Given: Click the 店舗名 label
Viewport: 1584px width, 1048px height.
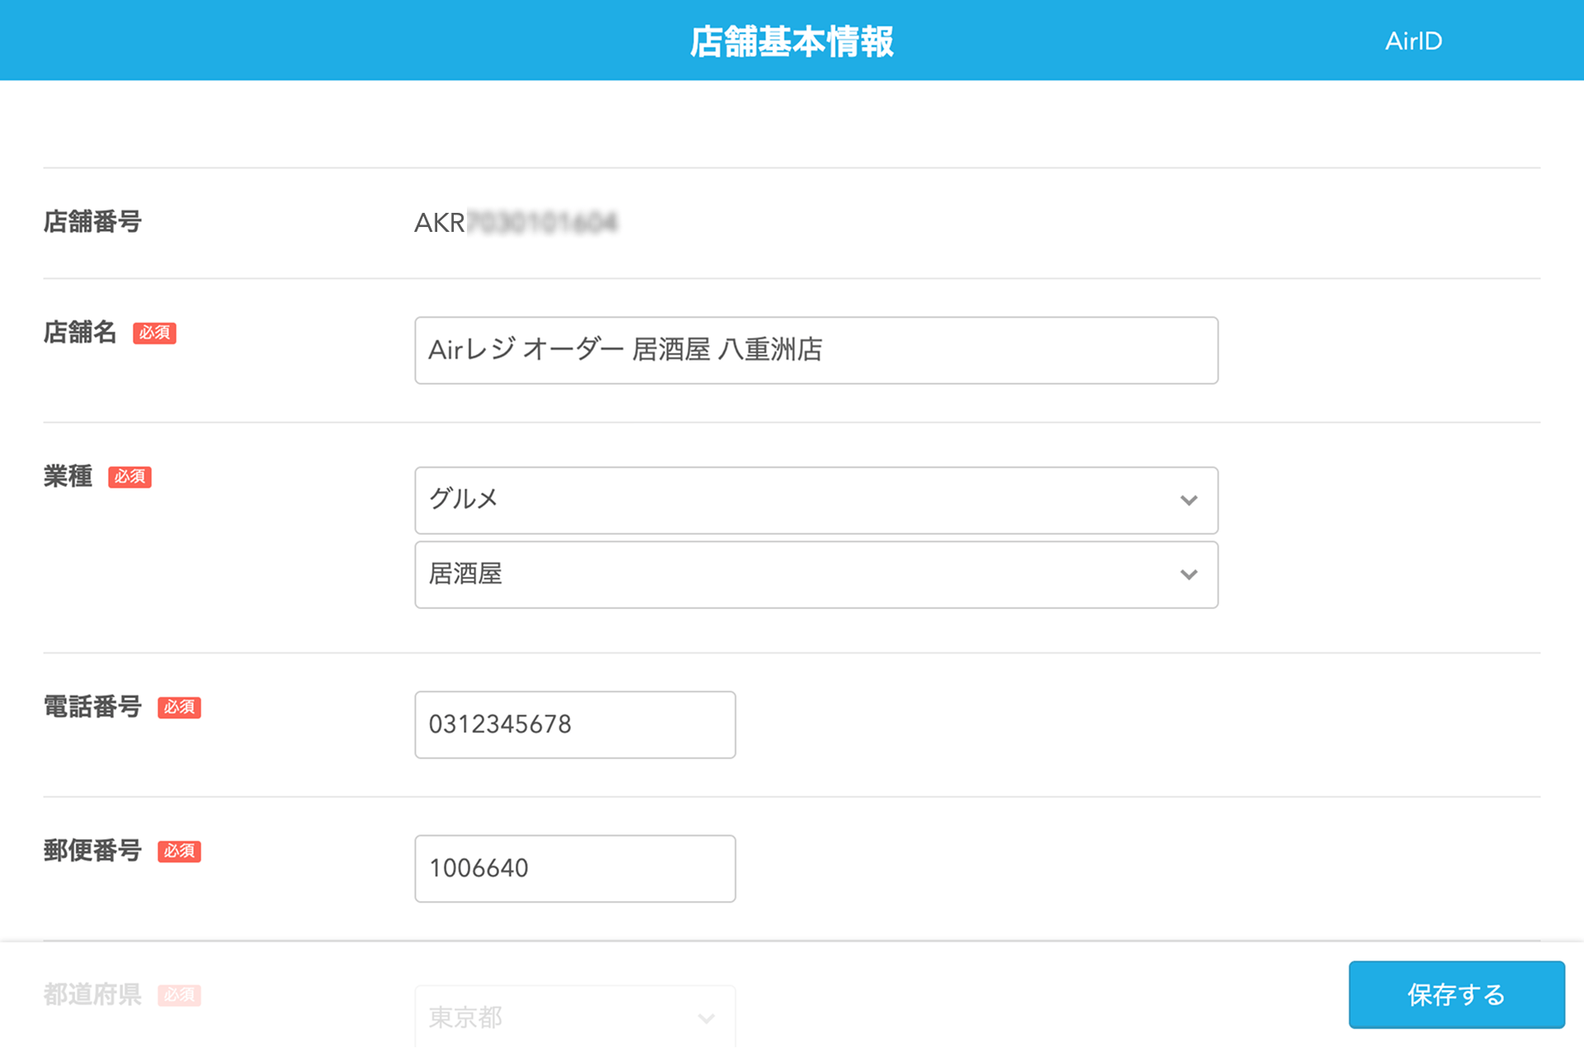Looking at the screenshot, I should click(x=80, y=332).
